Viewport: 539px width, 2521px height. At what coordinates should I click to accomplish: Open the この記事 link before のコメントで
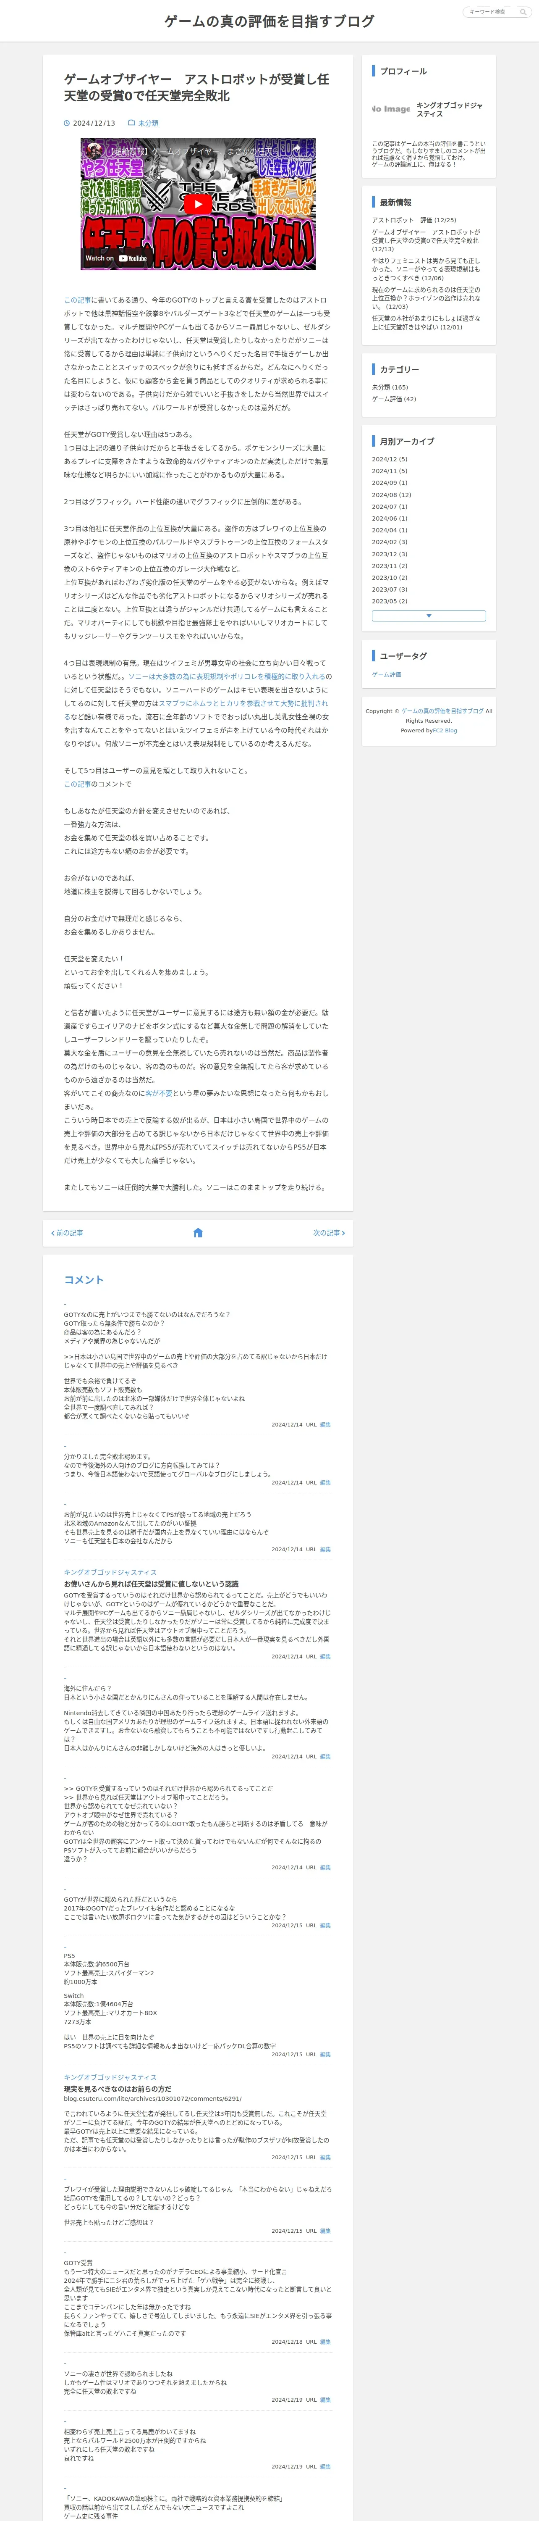(78, 784)
